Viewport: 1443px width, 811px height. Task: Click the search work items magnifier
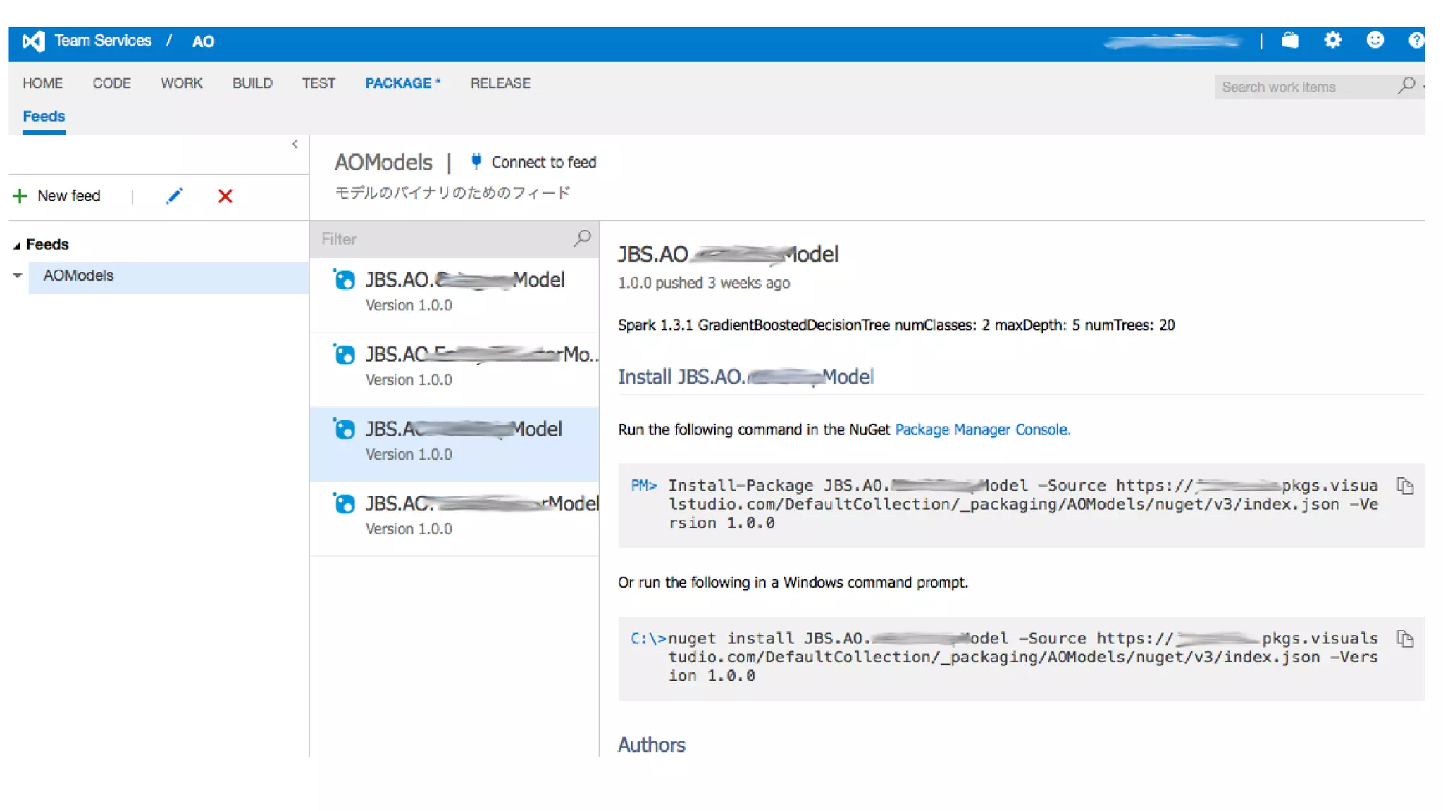tap(1406, 86)
